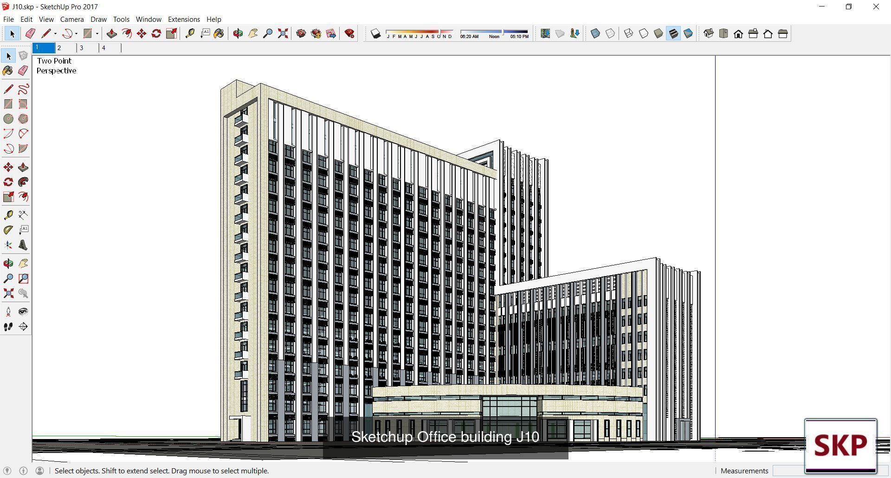Toggle Show/Hide Shadows
The width and height of the screenshot is (891, 478).
(x=376, y=33)
